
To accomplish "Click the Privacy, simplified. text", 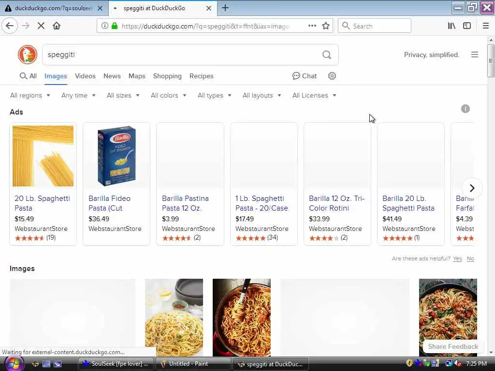I will (x=431, y=55).
